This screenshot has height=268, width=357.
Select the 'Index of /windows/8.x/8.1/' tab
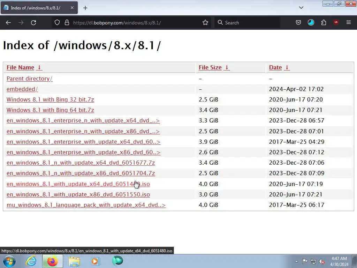pyautogui.click(x=39, y=8)
